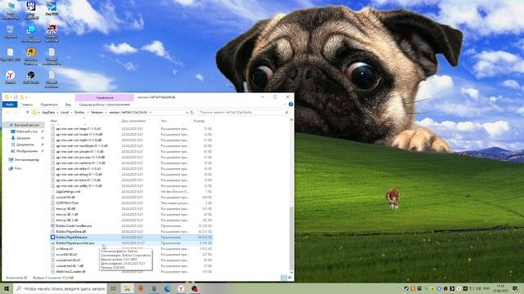Click the red icon at the taskbar's end

point(195,288)
